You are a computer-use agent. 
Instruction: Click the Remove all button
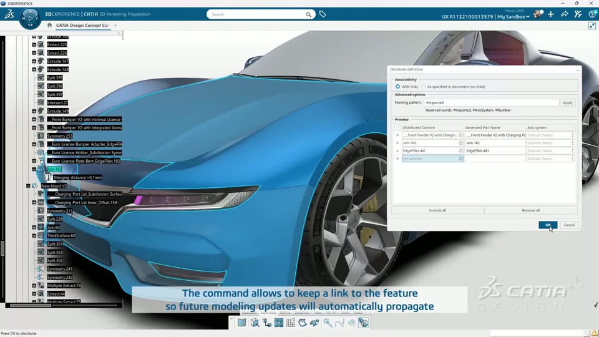tap(530, 210)
